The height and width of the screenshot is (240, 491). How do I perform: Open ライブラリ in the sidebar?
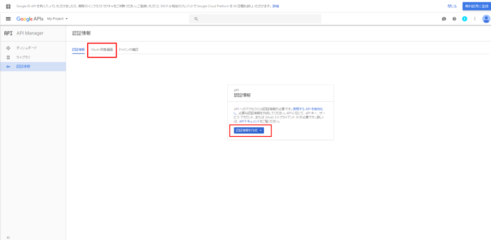click(x=23, y=57)
